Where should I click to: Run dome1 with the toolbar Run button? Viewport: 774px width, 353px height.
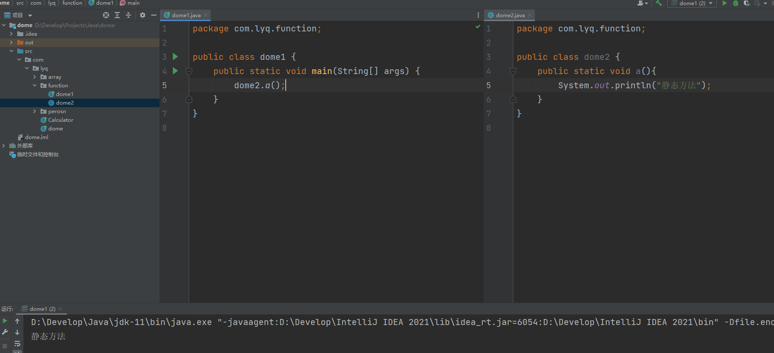click(724, 3)
